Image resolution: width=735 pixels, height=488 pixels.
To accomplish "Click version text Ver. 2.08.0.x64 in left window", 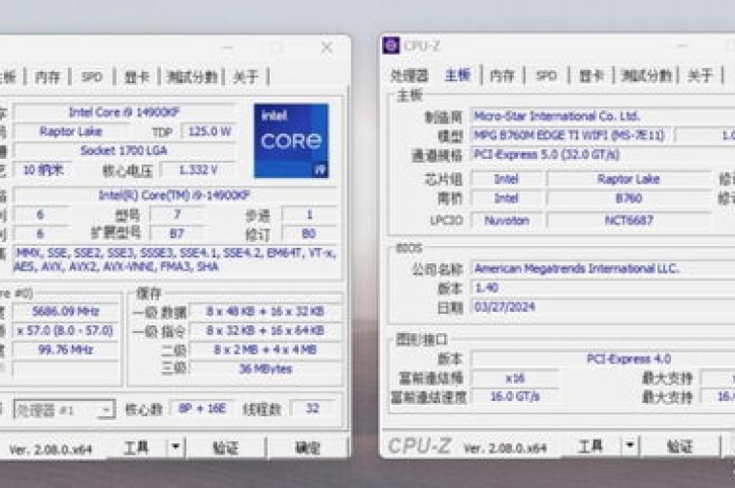I will (x=51, y=450).
